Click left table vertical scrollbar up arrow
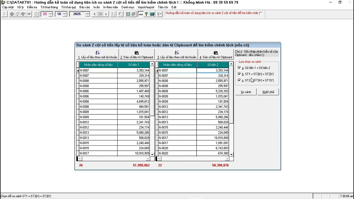The image size is (354, 199). pyautogui.click(x=152, y=64)
